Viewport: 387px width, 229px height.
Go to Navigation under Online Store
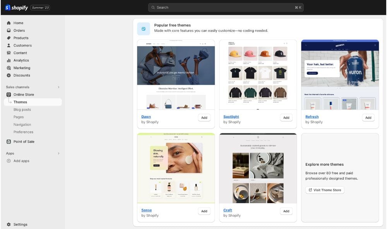[x=22, y=125]
